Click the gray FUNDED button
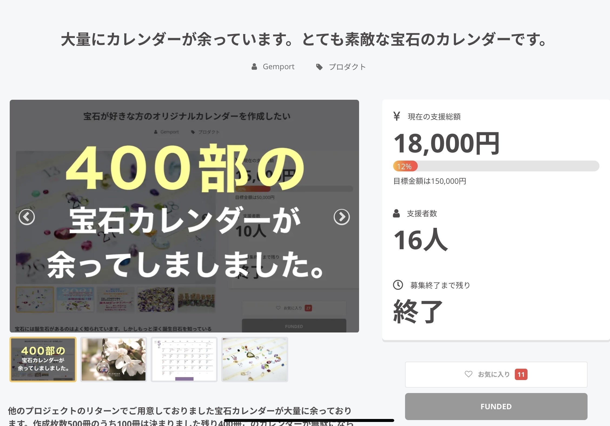This screenshot has height=426, width=610. click(x=496, y=407)
